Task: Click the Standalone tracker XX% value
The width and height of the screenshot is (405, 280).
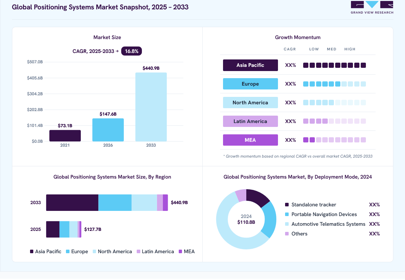Action: click(x=374, y=205)
